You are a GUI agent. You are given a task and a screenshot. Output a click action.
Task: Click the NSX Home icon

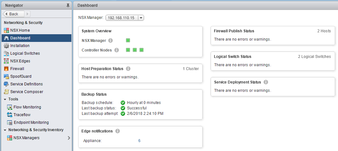(x=6, y=30)
